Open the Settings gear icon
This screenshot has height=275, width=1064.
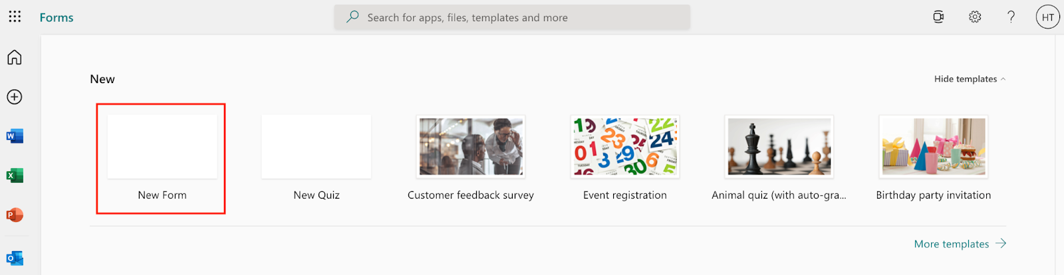coord(975,17)
